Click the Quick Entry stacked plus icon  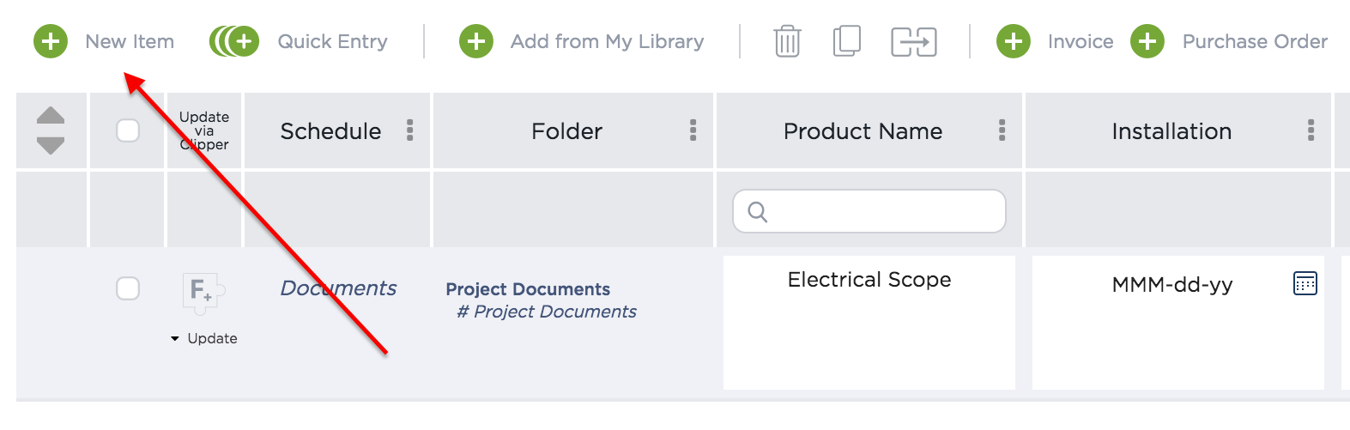click(x=234, y=41)
